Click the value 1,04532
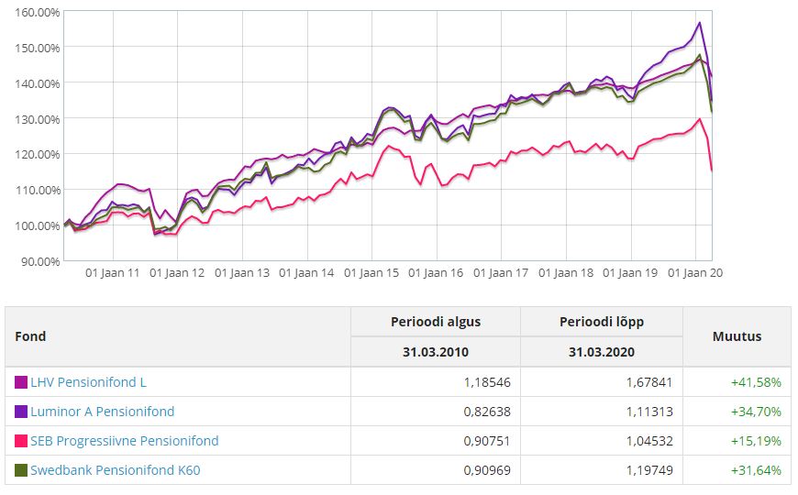 click(649, 441)
